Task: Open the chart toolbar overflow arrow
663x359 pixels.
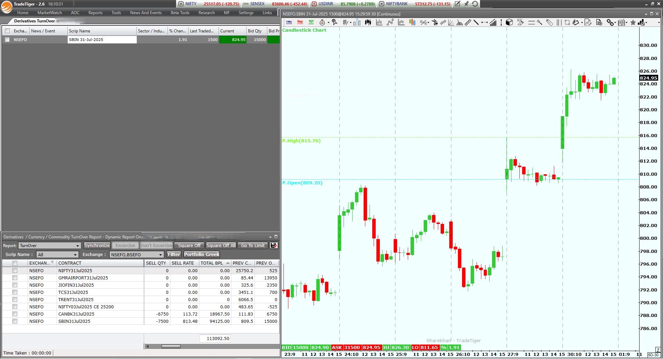Action: click(x=659, y=23)
